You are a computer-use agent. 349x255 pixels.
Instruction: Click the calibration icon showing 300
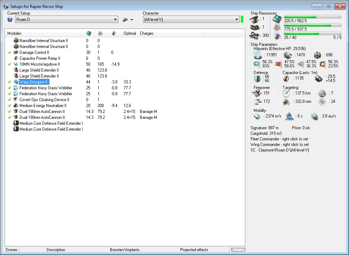[254, 35]
